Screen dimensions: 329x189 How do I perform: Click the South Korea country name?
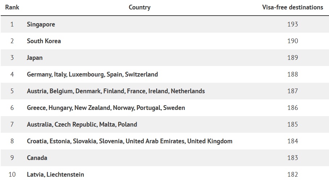click(44, 41)
